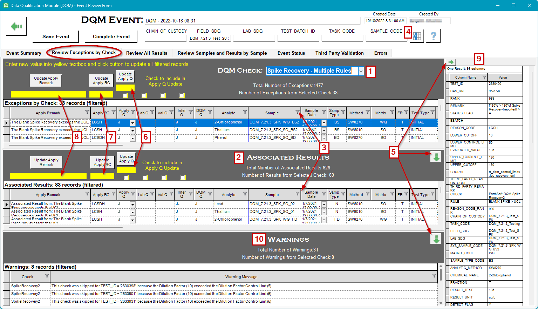Open the help question mark icon
The width and height of the screenshot is (538, 309).
tap(434, 36)
